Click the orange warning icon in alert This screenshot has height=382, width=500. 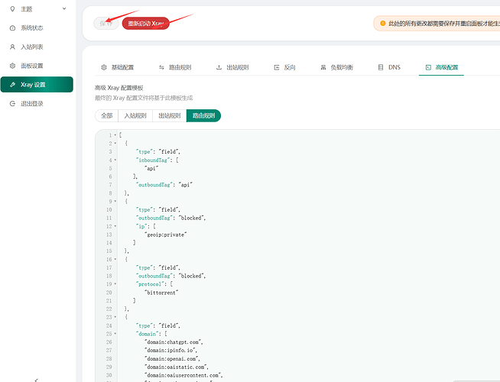click(383, 23)
